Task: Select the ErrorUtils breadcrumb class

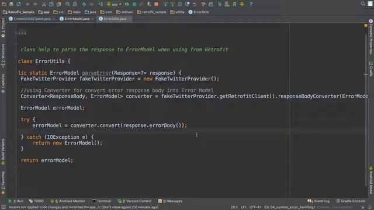Action: click(x=199, y=12)
